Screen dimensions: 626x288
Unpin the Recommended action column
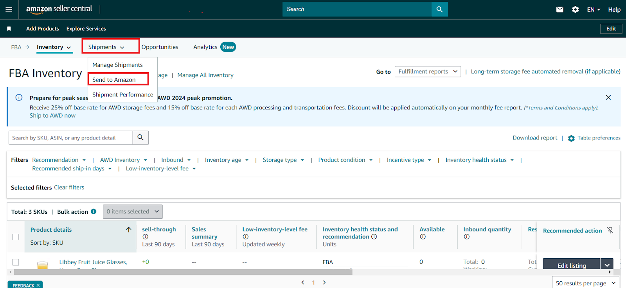(610, 230)
